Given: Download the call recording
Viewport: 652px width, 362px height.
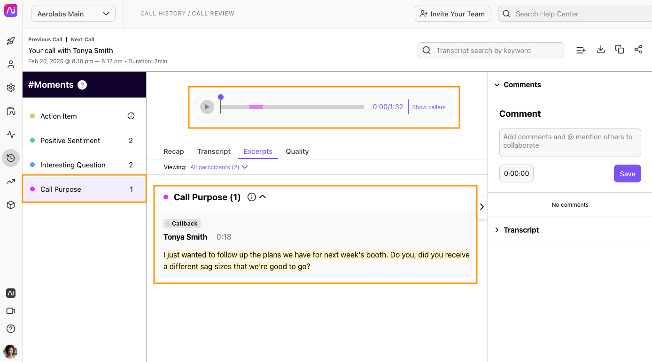Looking at the screenshot, I should [x=600, y=49].
